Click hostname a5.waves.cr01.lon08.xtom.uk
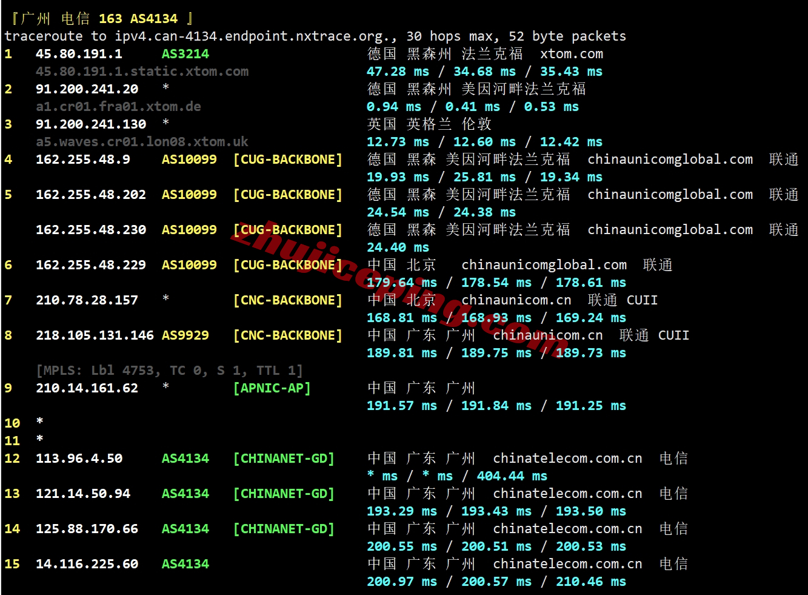The height and width of the screenshot is (595, 808). [142, 142]
